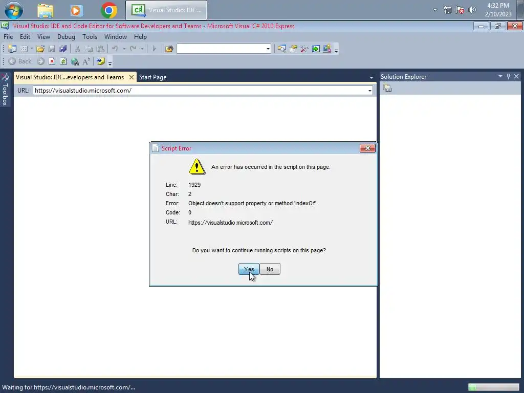This screenshot has width=524, height=393.
Task: Open the Add New Item dropdown arrow
Action: point(31,49)
